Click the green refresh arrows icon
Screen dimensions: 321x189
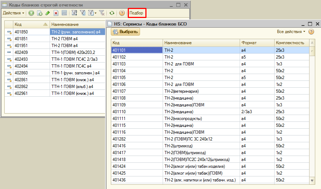coord(112,13)
